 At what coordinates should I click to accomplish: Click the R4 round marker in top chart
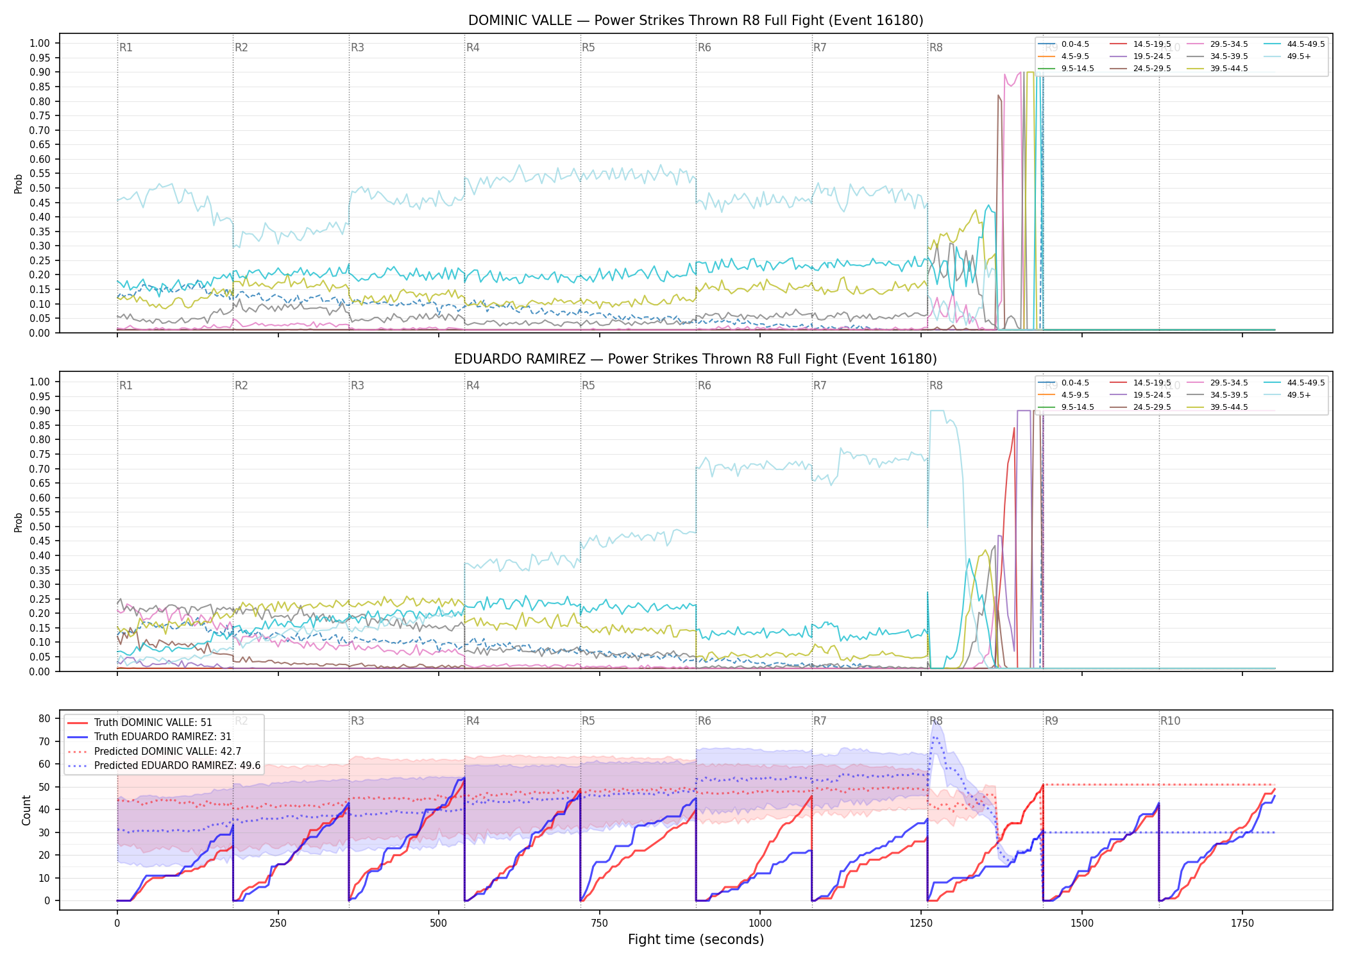(473, 47)
